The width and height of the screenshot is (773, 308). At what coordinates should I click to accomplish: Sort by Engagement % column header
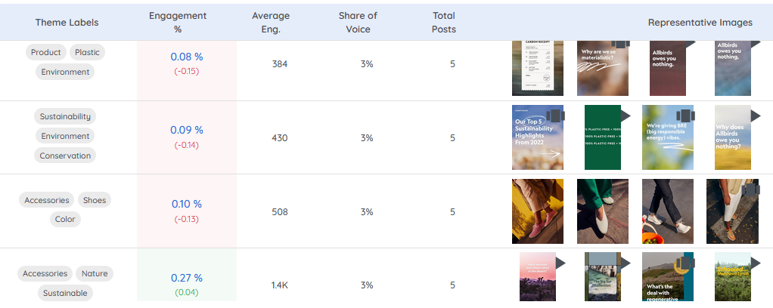178,22
